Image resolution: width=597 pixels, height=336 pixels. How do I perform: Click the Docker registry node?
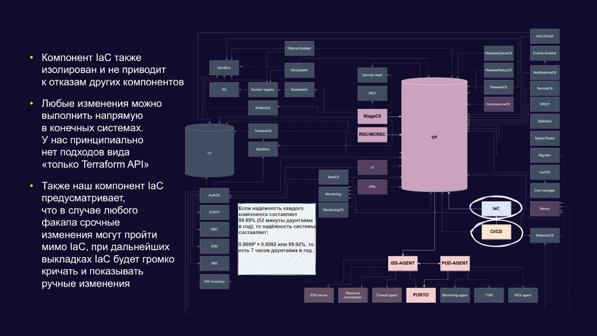pos(263,90)
